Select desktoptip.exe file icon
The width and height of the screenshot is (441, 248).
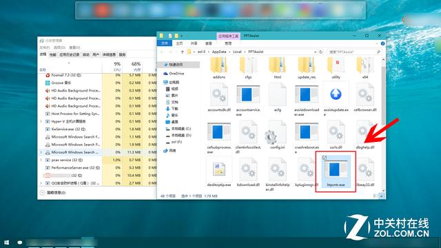pos(219,169)
